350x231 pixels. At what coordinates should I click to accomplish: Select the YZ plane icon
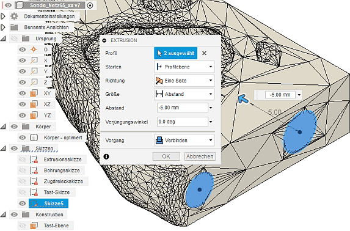[x=34, y=116]
